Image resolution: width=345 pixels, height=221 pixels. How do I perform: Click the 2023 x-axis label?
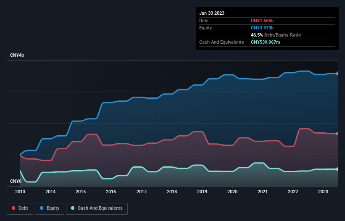(x=323, y=192)
